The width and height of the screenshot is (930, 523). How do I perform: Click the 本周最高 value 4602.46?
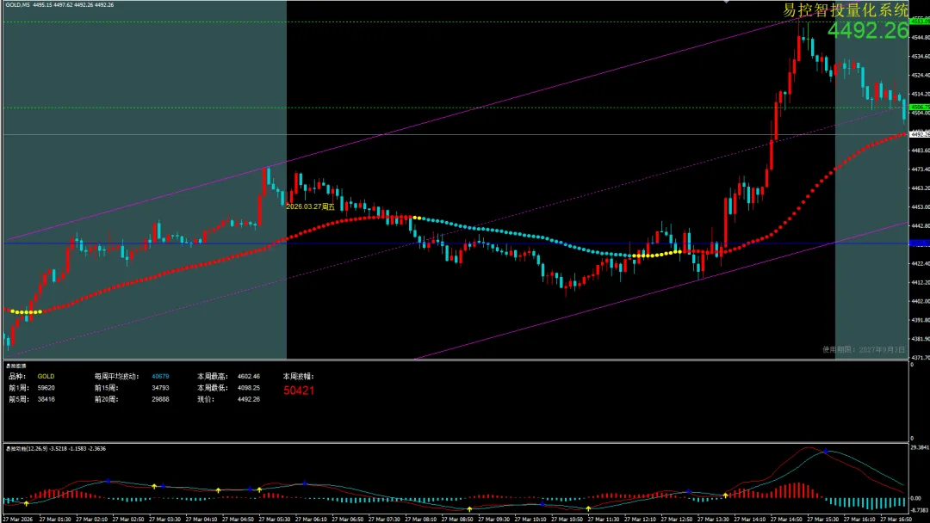click(x=249, y=376)
